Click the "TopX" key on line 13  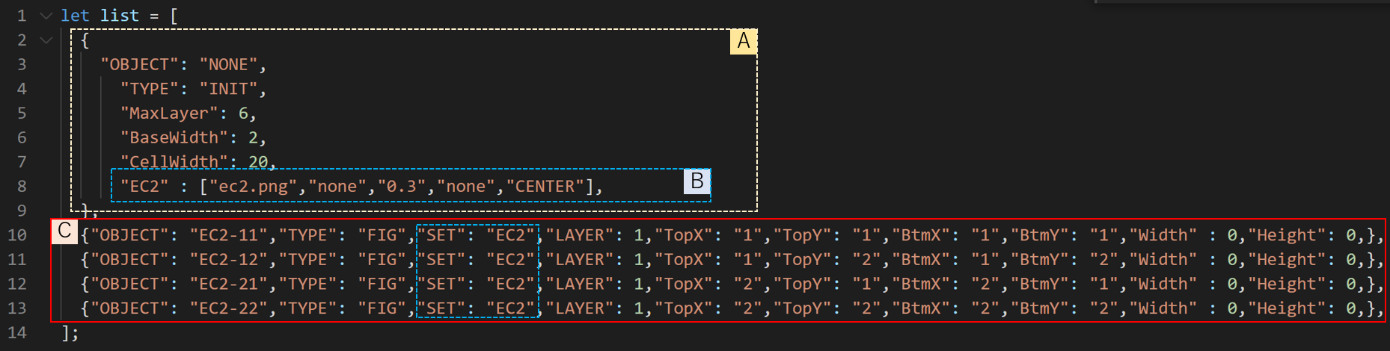coord(683,308)
